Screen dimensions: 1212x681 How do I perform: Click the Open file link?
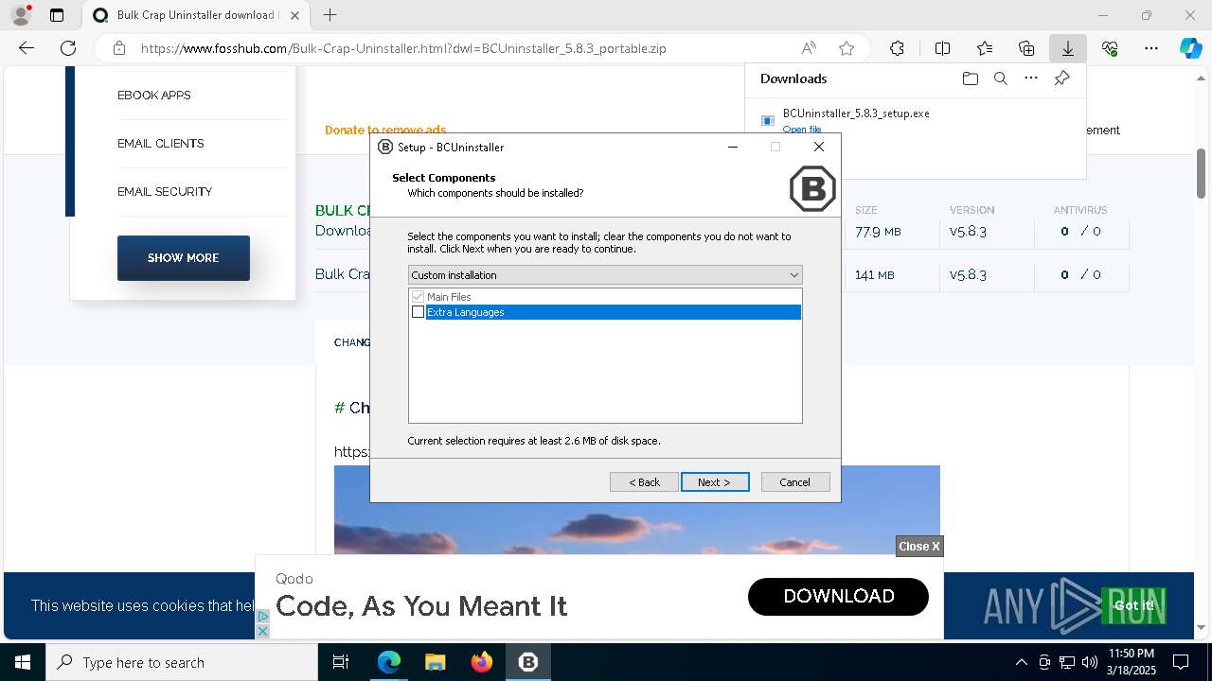[x=802, y=129]
